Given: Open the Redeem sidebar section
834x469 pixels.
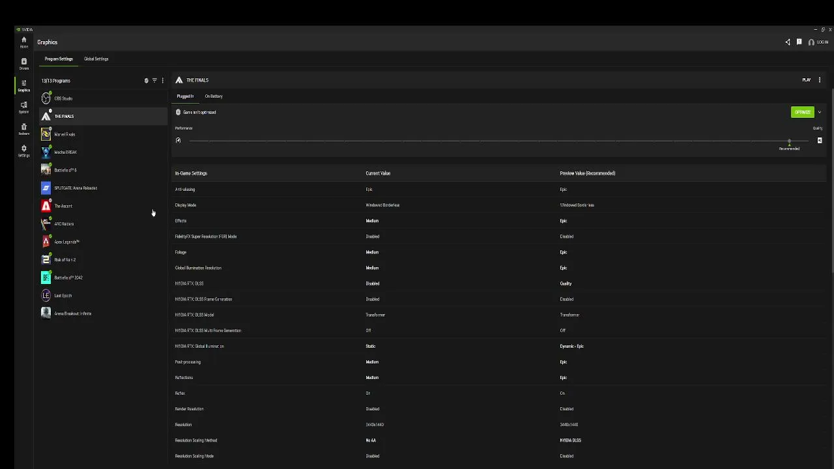Looking at the screenshot, I should point(24,128).
